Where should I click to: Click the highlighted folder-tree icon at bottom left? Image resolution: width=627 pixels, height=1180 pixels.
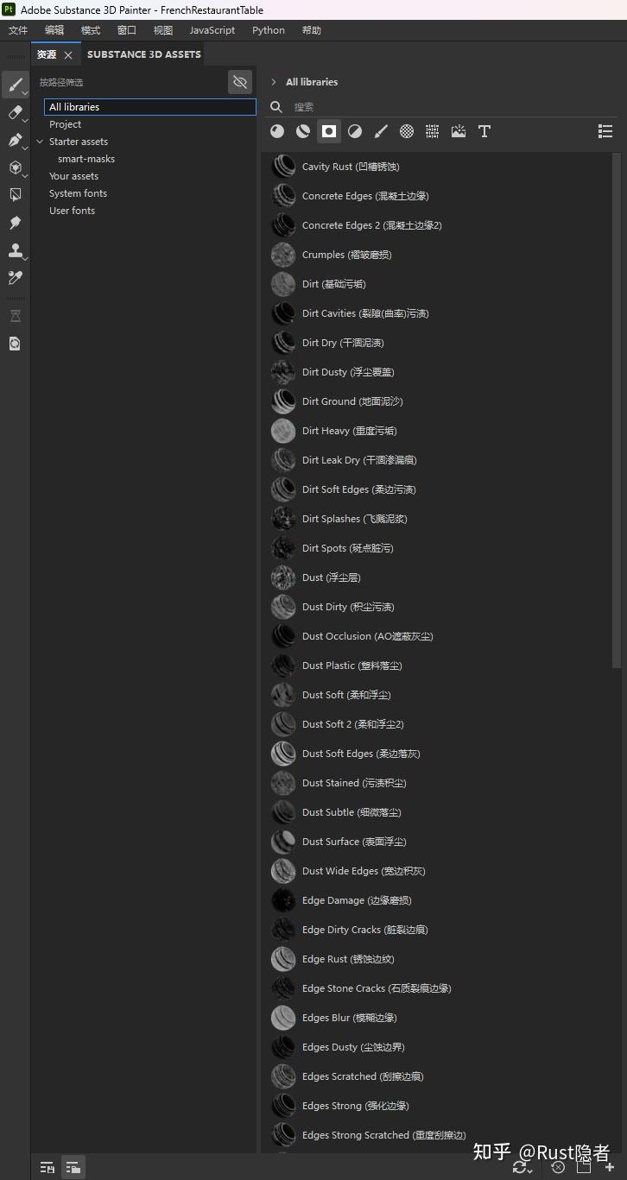click(73, 1167)
